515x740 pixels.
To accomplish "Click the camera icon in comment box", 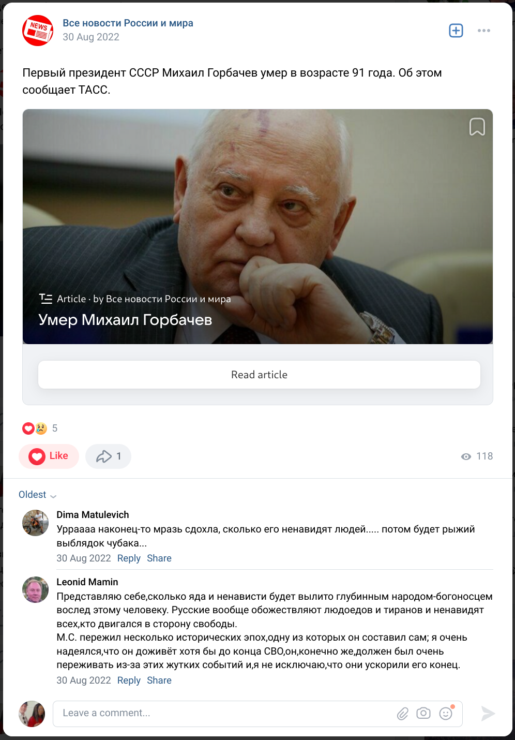I will tap(423, 713).
